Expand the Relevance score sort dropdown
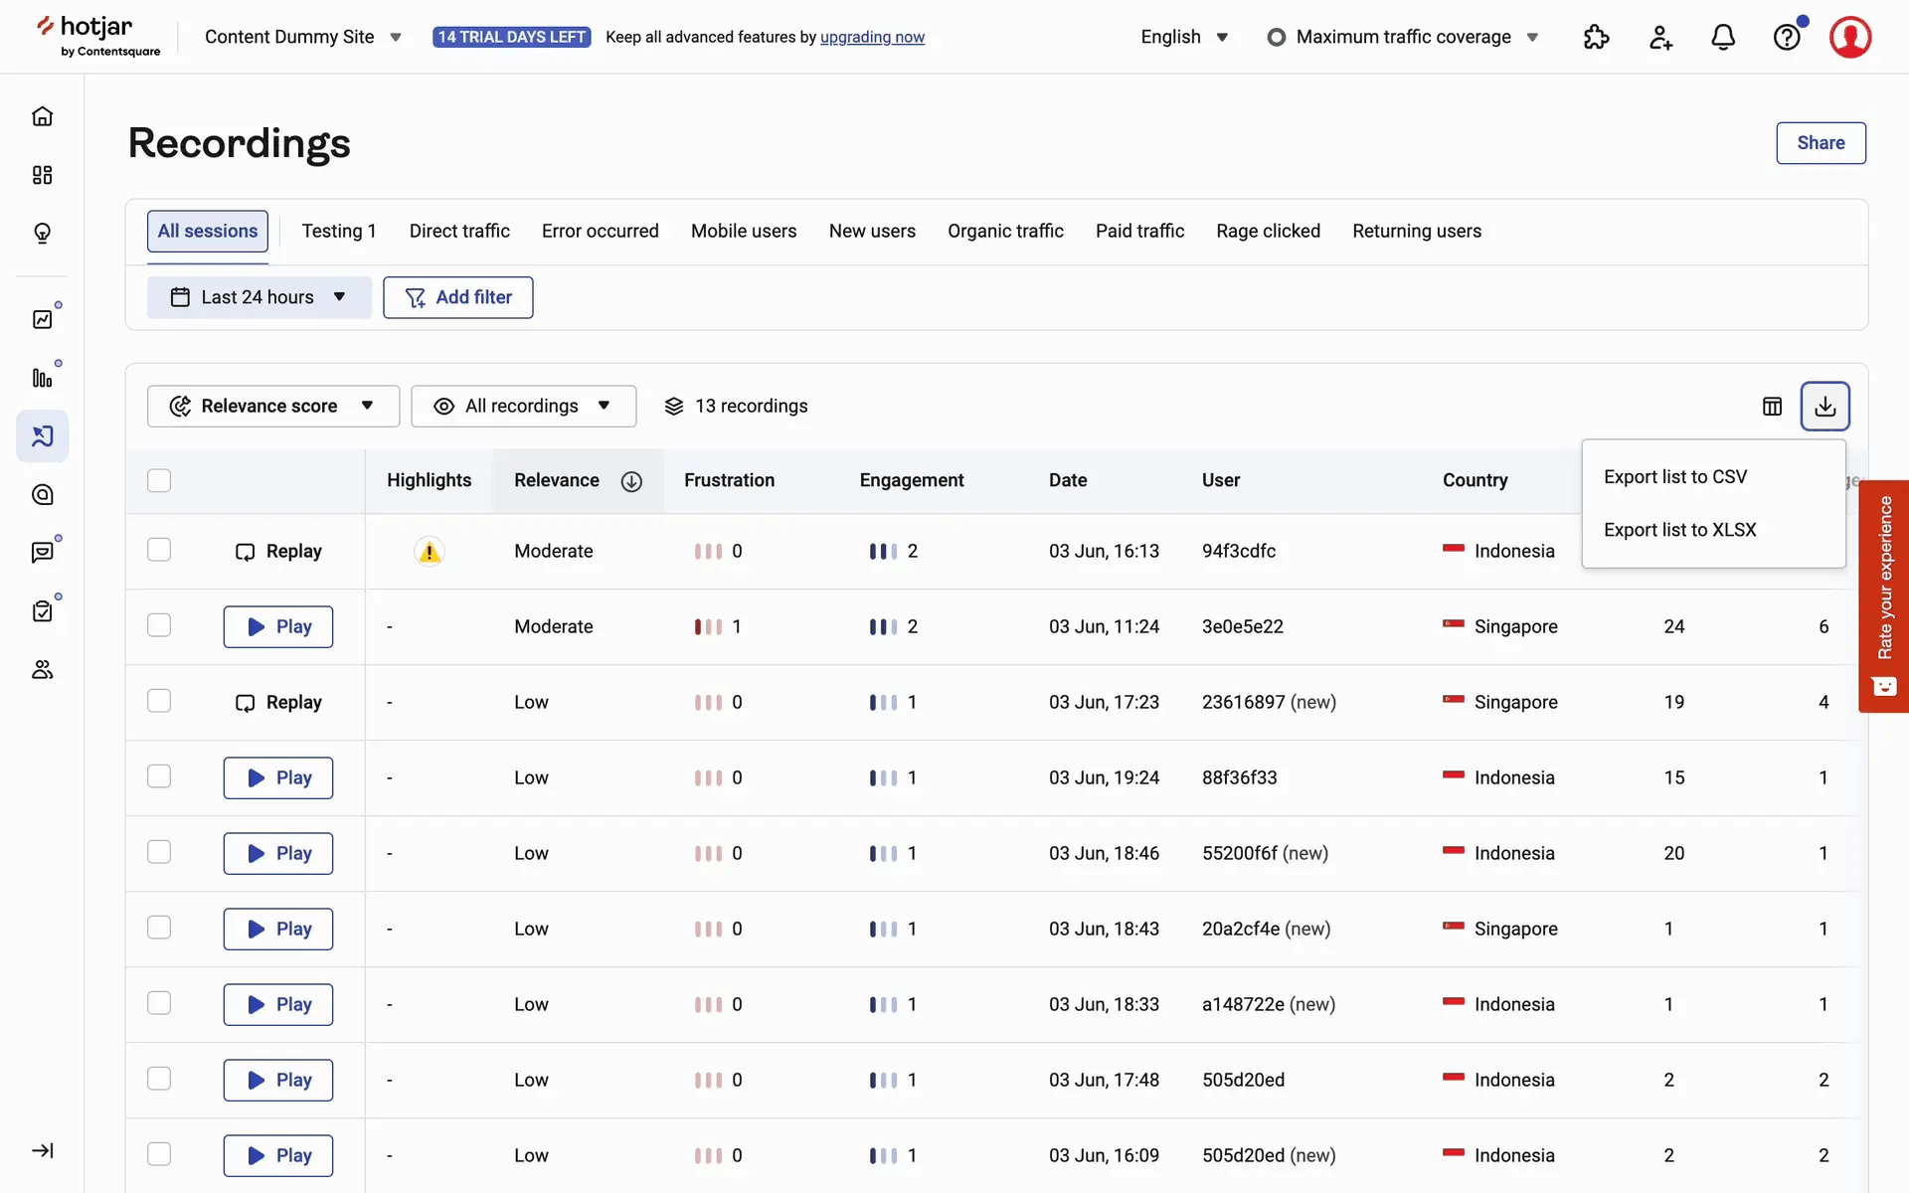The image size is (1909, 1193). [x=272, y=406]
